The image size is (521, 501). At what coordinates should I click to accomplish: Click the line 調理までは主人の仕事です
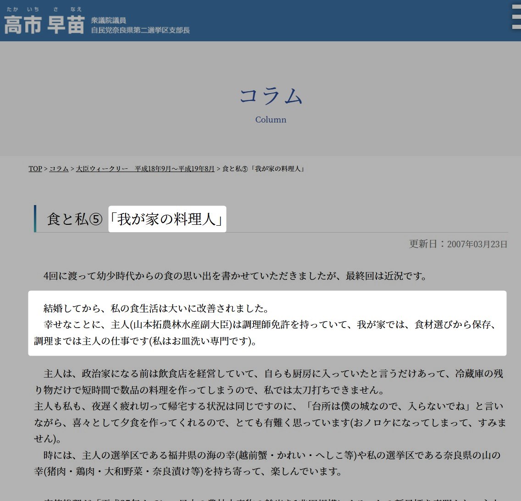click(x=145, y=341)
